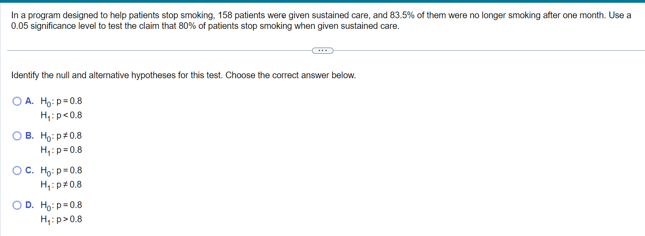Screen dimensions: 645x236
Task: Click H0: p=0.8 in option C
Action: [x=61, y=171]
